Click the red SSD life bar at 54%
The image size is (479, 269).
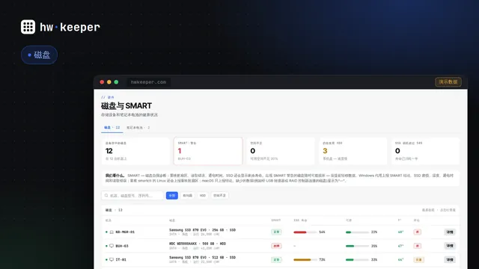coord(305,232)
